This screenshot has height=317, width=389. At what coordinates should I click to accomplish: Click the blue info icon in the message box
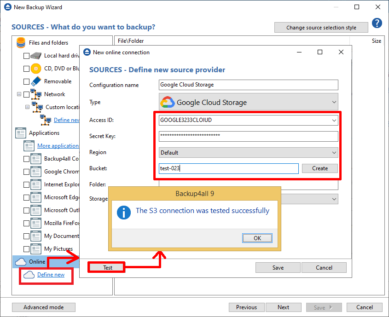[124, 213]
